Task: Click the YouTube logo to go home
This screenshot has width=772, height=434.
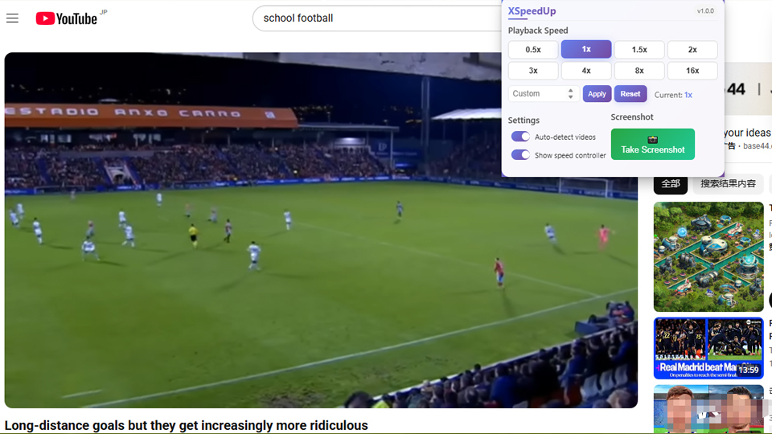Action: coord(67,18)
